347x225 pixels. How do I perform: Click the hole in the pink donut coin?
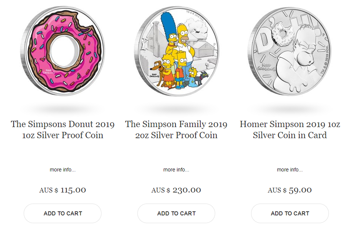[x=63, y=50]
